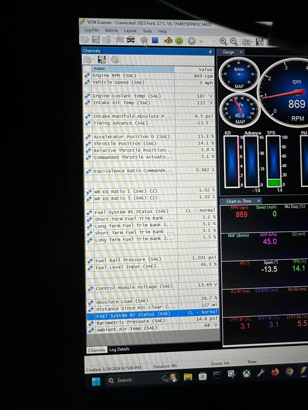Save channel config in Channels panel
Viewport: 308px width, 410px height.
pyautogui.click(x=102, y=60)
